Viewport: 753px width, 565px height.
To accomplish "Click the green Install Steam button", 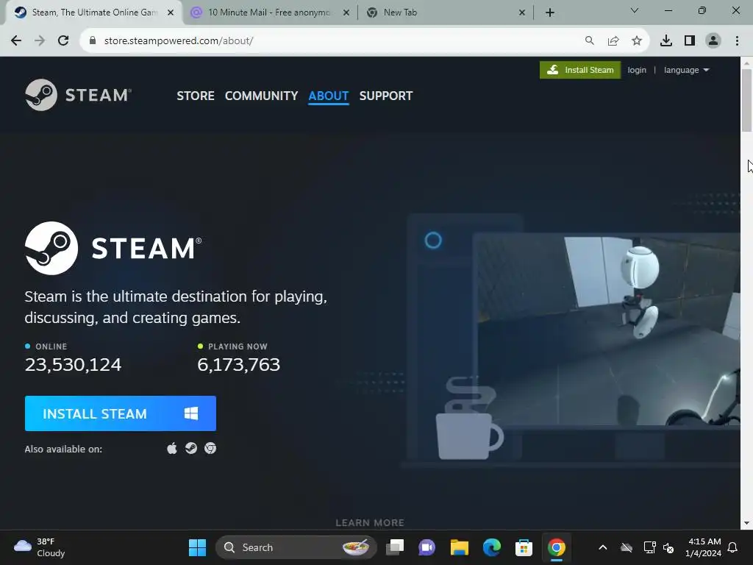I will tap(580, 70).
